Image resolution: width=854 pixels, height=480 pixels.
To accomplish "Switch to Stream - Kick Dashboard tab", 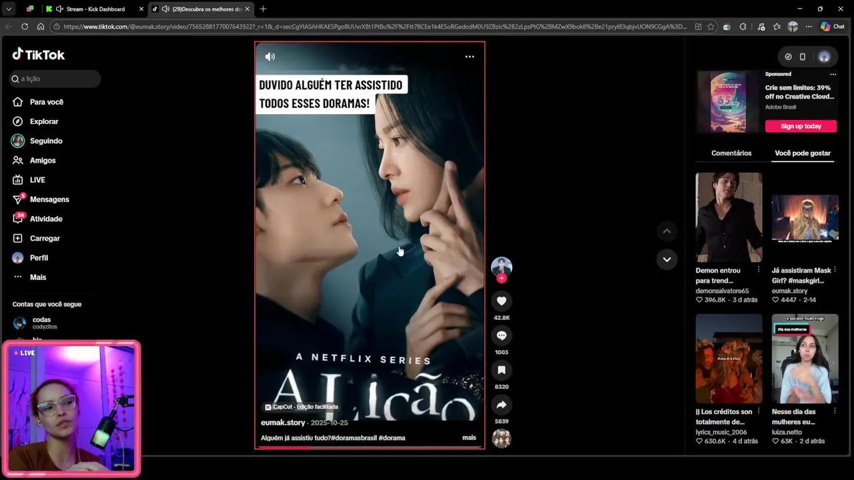I will 95,9.
